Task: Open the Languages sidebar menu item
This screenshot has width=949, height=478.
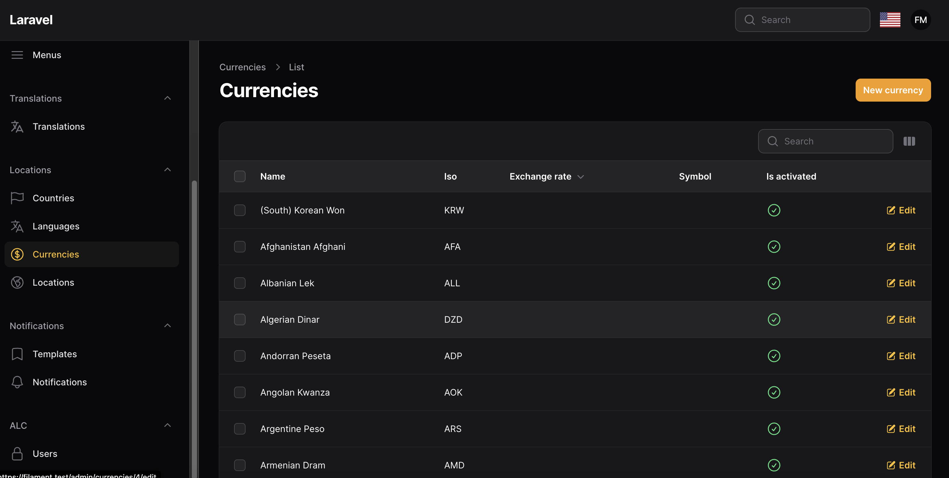Action: (x=56, y=226)
